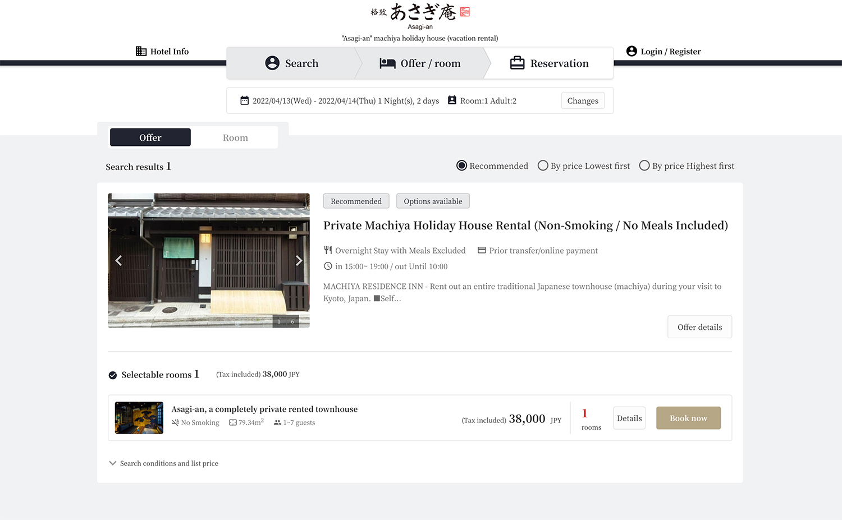Screen dimensions: 842x520
Task: Click Changes to edit search dates
Action: tap(583, 101)
